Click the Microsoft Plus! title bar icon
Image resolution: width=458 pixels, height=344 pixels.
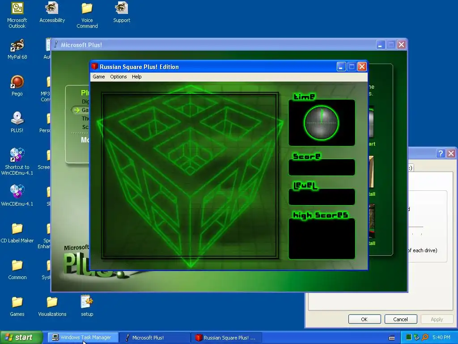coord(56,44)
